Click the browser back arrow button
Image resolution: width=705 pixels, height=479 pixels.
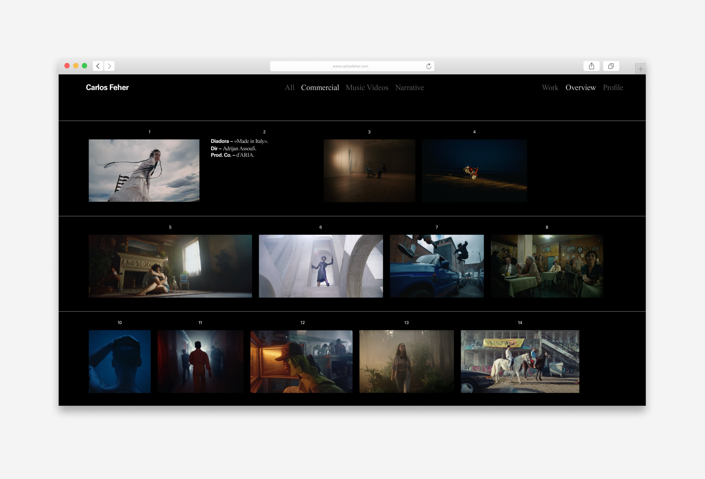98,66
